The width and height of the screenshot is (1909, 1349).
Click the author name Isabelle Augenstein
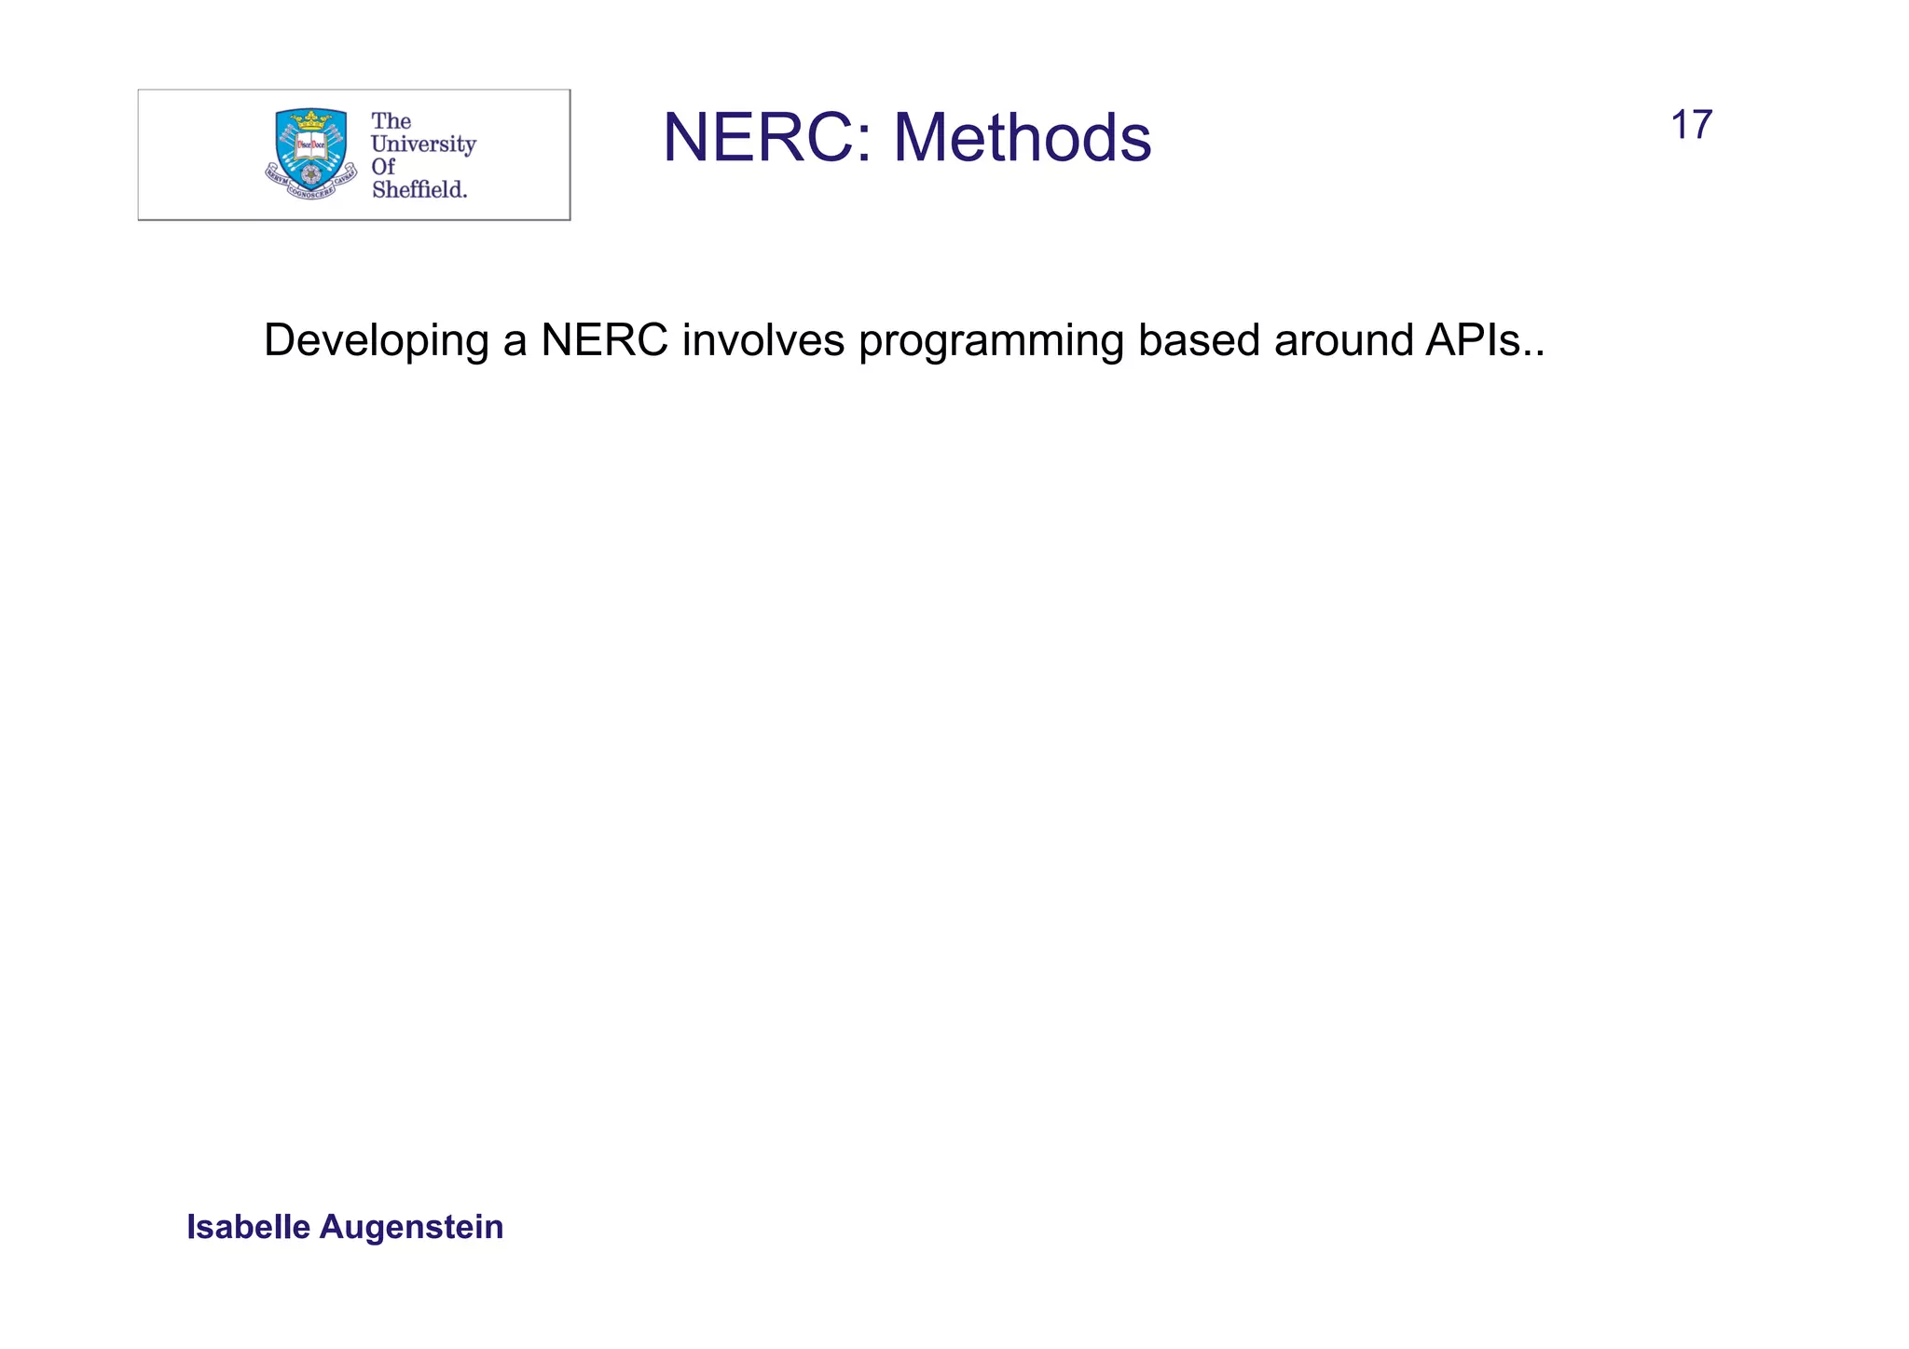345,1227
